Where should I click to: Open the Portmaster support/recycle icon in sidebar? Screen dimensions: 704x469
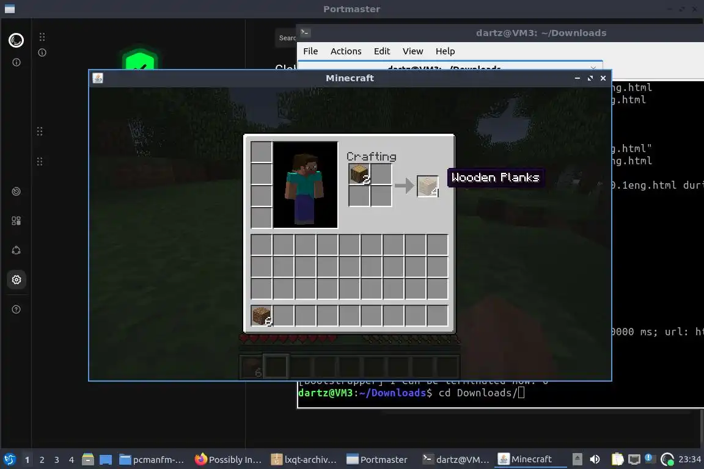click(16, 250)
